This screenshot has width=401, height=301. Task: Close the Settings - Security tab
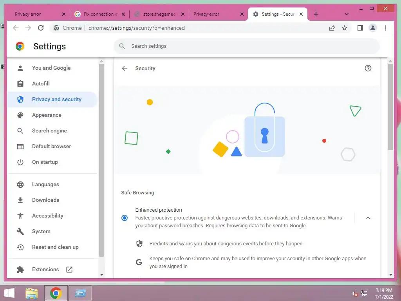[301, 14]
